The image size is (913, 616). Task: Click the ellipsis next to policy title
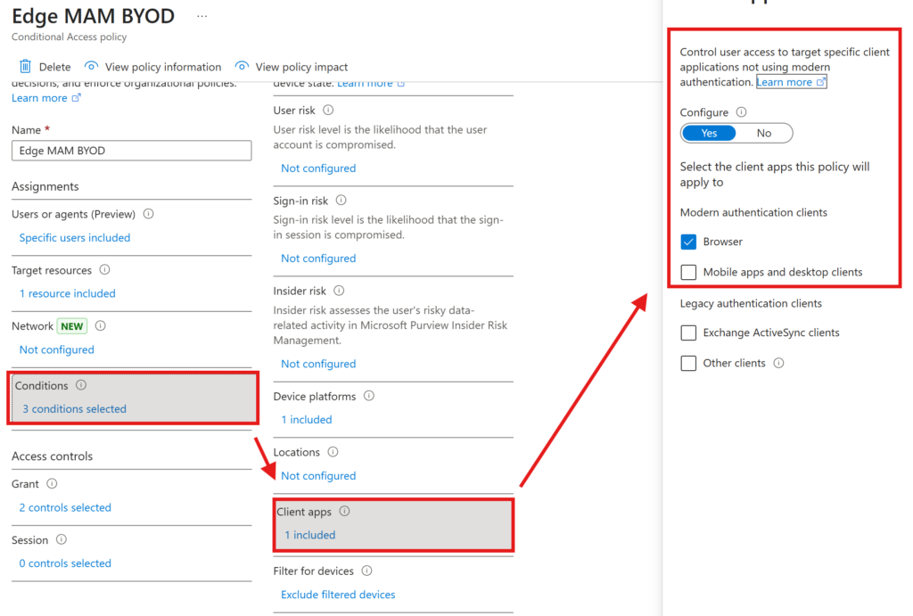[202, 16]
